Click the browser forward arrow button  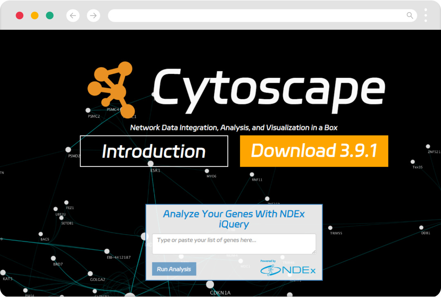[x=94, y=16]
